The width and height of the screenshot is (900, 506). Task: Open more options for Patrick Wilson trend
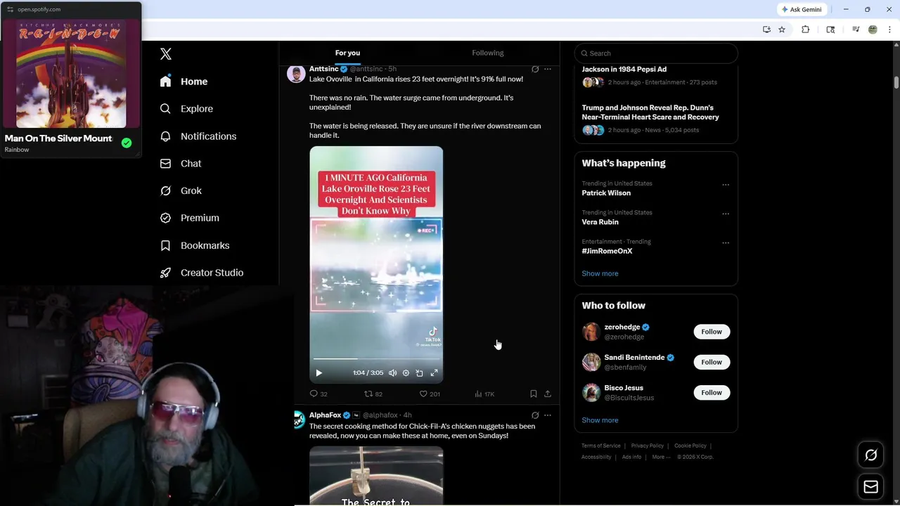click(726, 185)
